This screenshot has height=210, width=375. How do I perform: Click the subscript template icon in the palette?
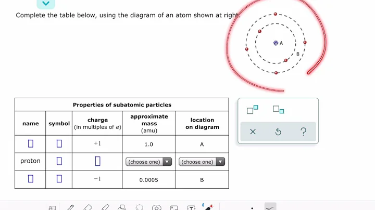pos(278,110)
